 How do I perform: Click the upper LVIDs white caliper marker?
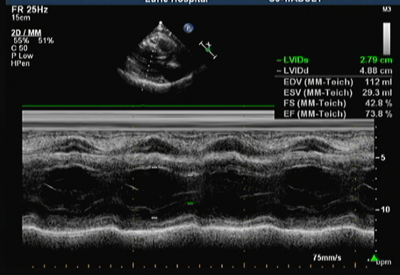tap(190, 175)
